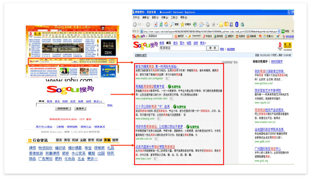Refresh the page with the green refresh icon
This screenshot has height=178, width=311.
(x=161, y=24)
